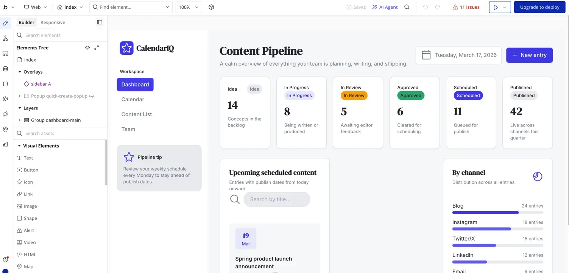This screenshot has height=273, width=569.
Task: Click the preview play icon
Action: (496, 7)
